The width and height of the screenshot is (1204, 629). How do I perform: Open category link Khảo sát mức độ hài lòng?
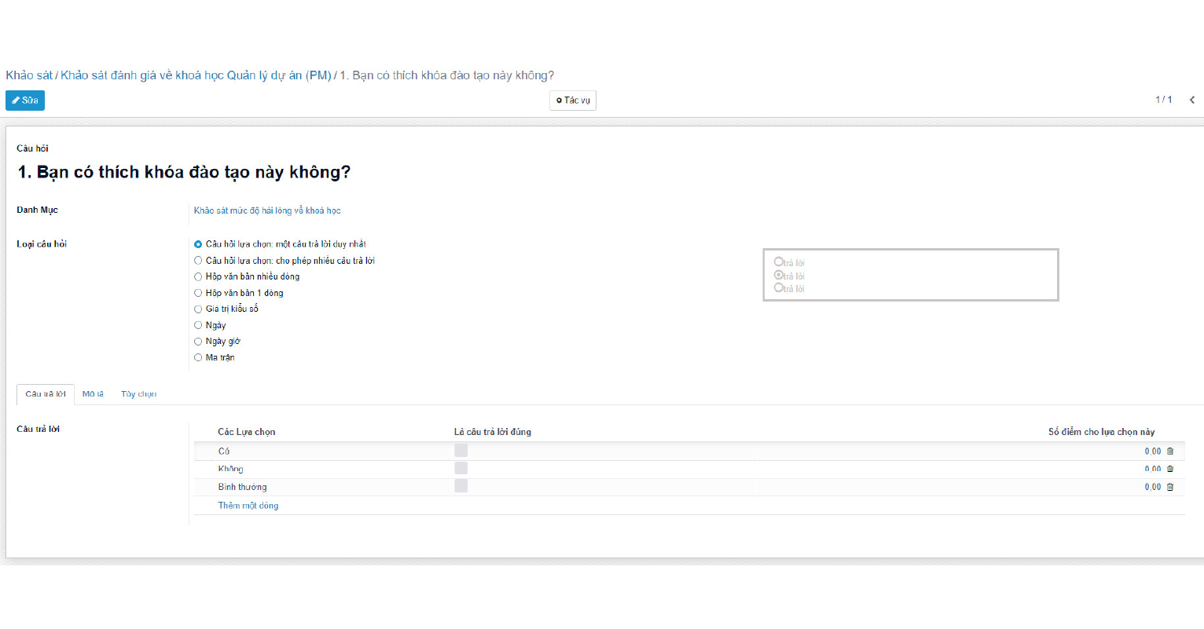(x=267, y=210)
